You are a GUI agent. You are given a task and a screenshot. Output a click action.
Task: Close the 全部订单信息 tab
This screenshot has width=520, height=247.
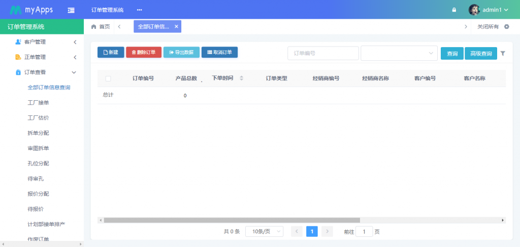click(176, 27)
